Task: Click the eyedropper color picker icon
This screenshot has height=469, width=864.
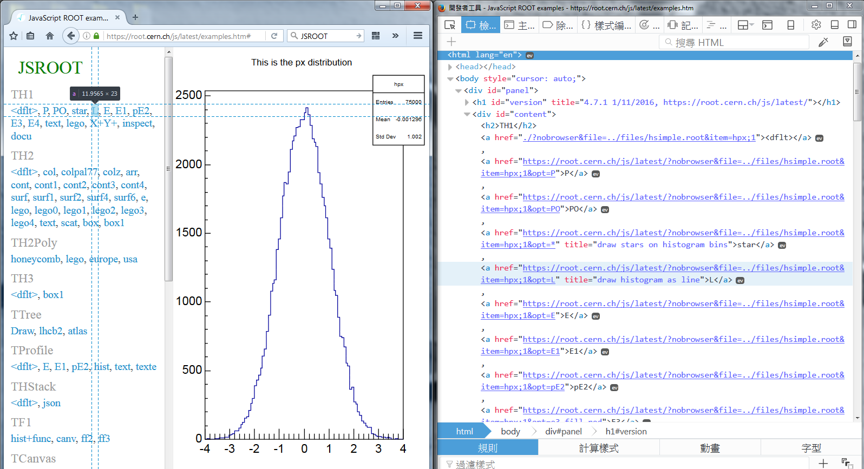Action: tap(823, 42)
